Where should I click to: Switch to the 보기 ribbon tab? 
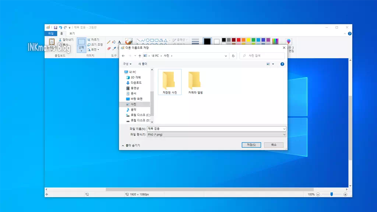point(72,33)
